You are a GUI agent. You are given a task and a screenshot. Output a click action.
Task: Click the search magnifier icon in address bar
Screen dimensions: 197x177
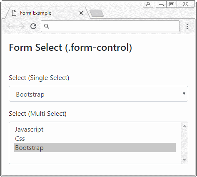pos(47,26)
